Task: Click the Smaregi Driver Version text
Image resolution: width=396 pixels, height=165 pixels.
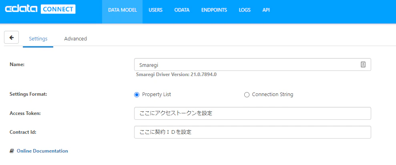Action: click(176, 74)
